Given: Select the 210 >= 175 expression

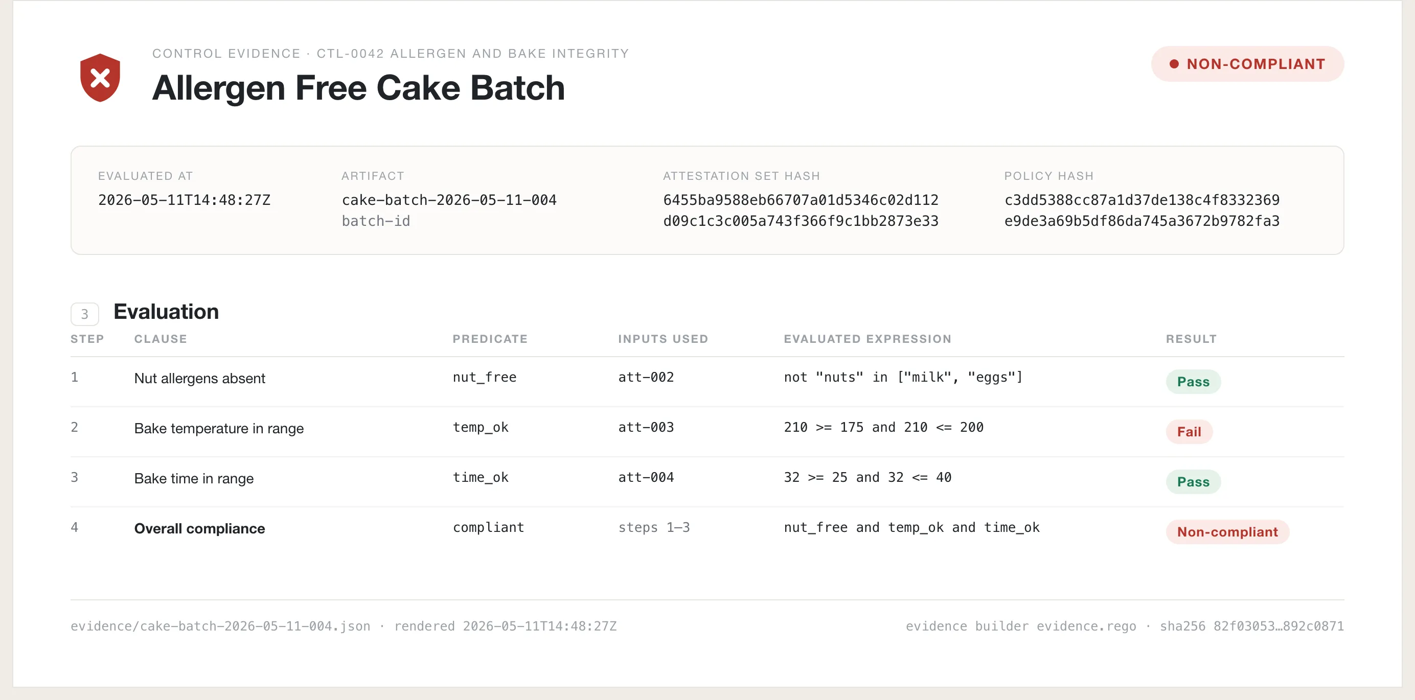Looking at the screenshot, I should click(x=883, y=427).
